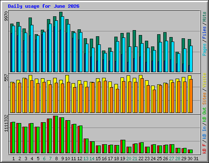Select green weekend day label 6

44,159
